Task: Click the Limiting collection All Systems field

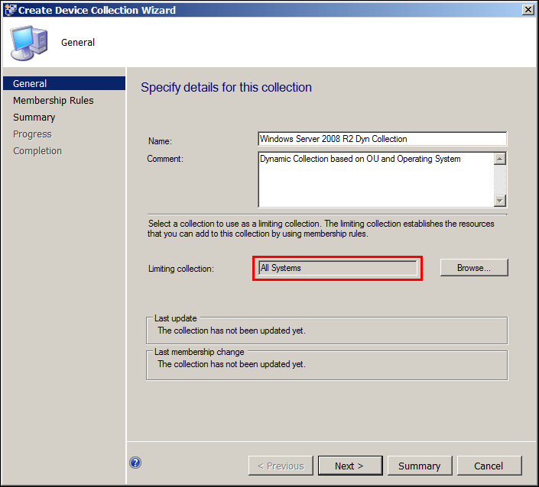Action: point(338,268)
